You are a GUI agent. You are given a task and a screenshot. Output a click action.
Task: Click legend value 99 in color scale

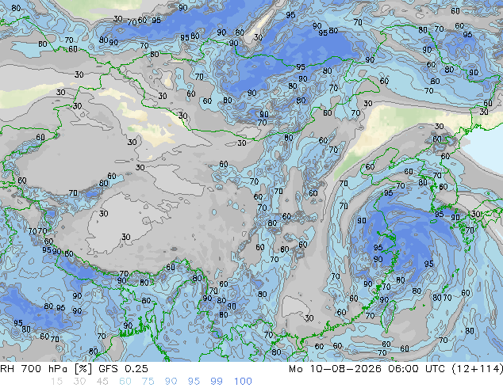tap(217, 382)
